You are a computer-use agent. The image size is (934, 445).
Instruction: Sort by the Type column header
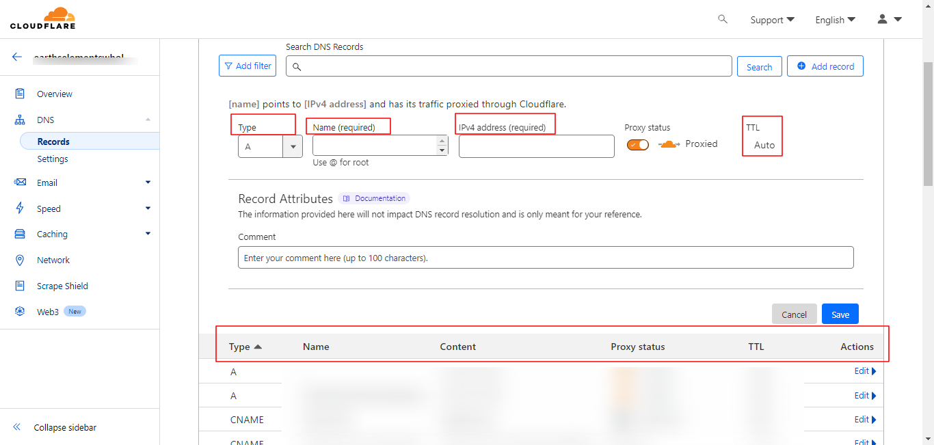pos(245,347)
